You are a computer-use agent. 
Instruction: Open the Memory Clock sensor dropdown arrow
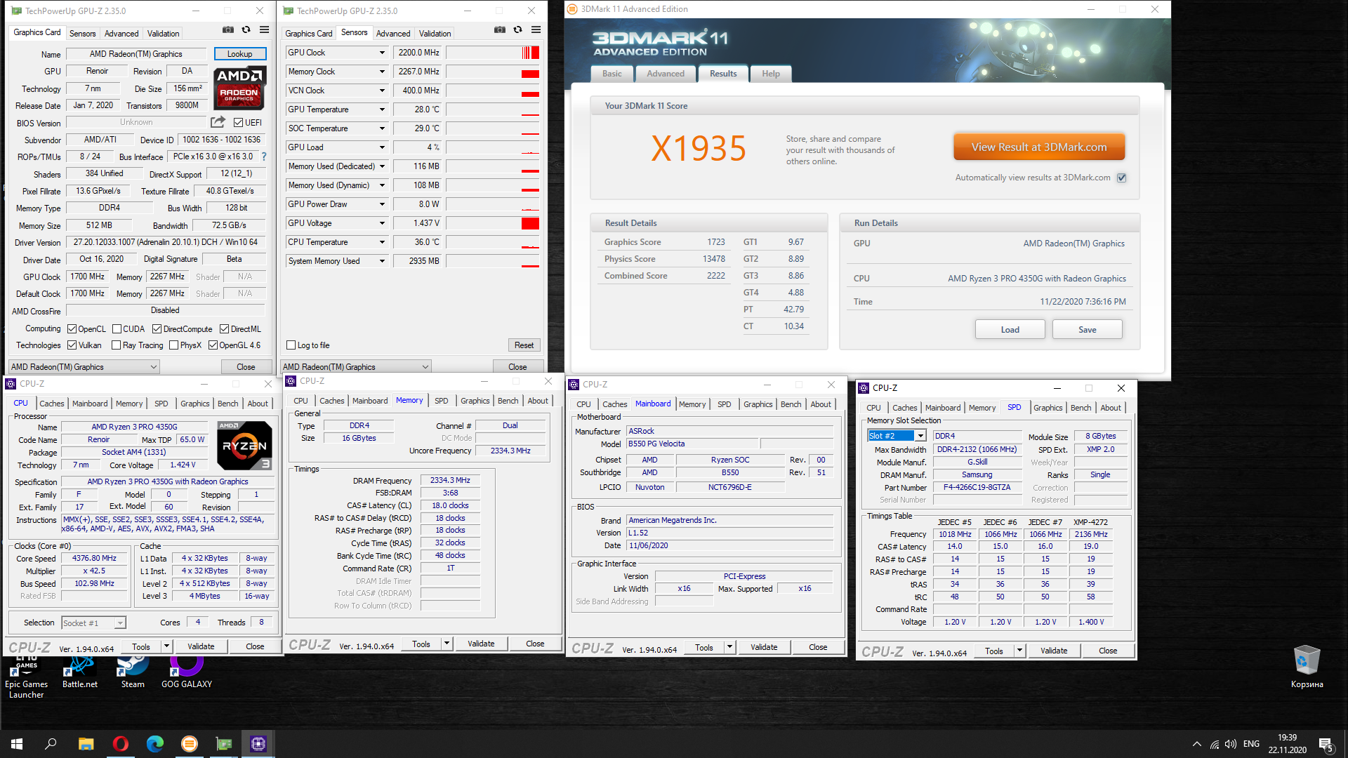[x=382, y=72]
